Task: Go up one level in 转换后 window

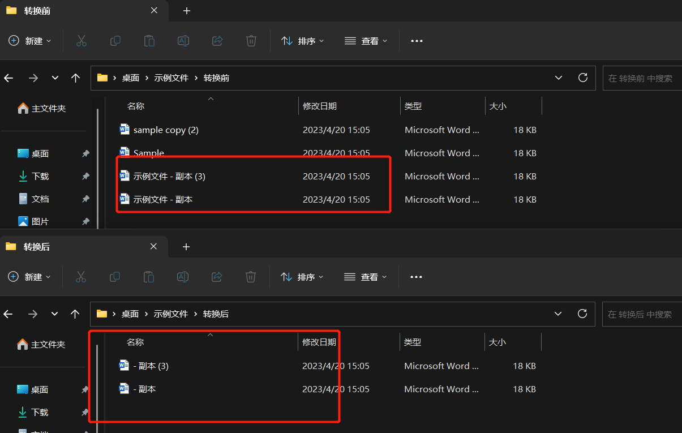Action: click(x=75, y=314)
